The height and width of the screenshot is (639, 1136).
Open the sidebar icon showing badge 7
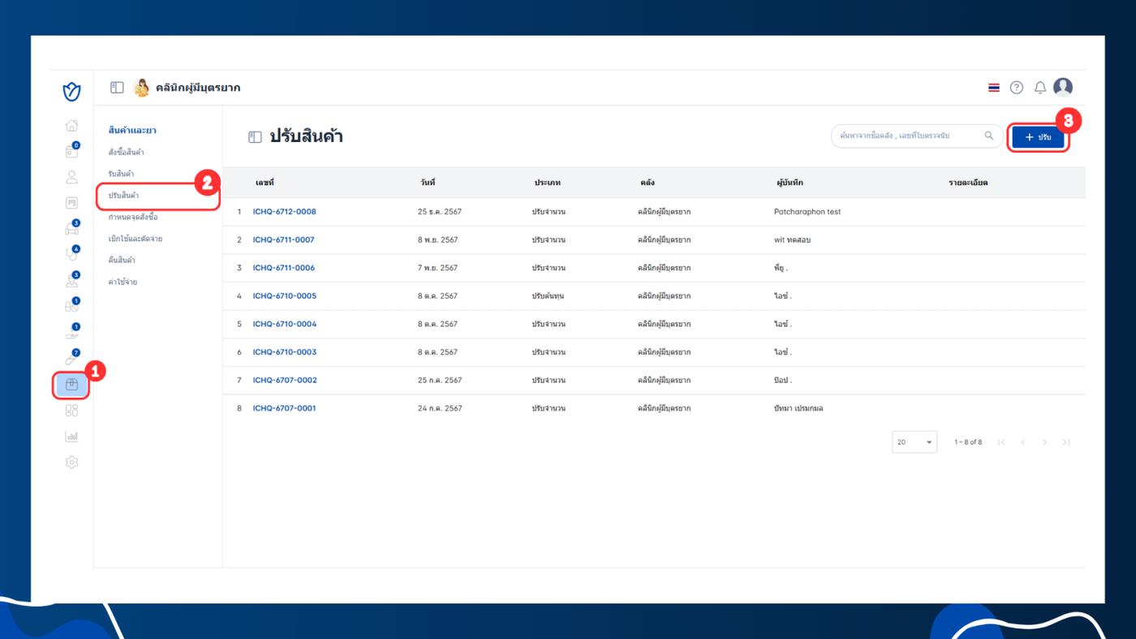tap(71, 358)
